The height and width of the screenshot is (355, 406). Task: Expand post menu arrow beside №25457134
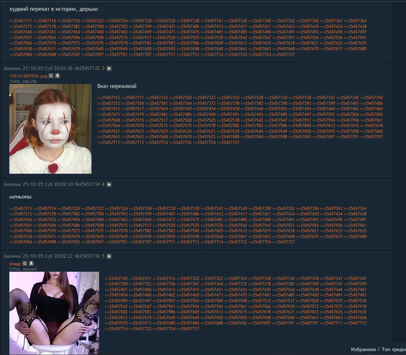click(109, 184)
